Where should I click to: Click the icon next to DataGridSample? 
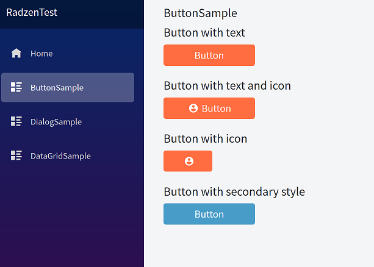pos(16,156)
